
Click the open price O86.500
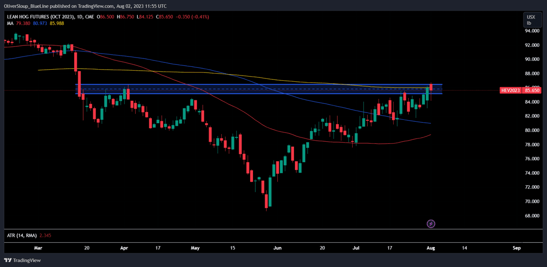tap(105, 17)
